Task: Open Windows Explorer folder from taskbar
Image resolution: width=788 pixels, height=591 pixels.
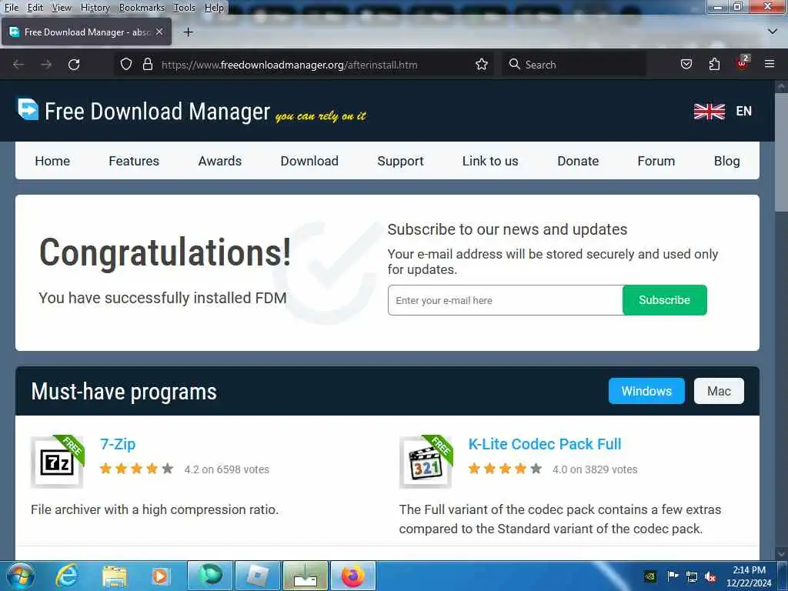Action: click(115, 576)
